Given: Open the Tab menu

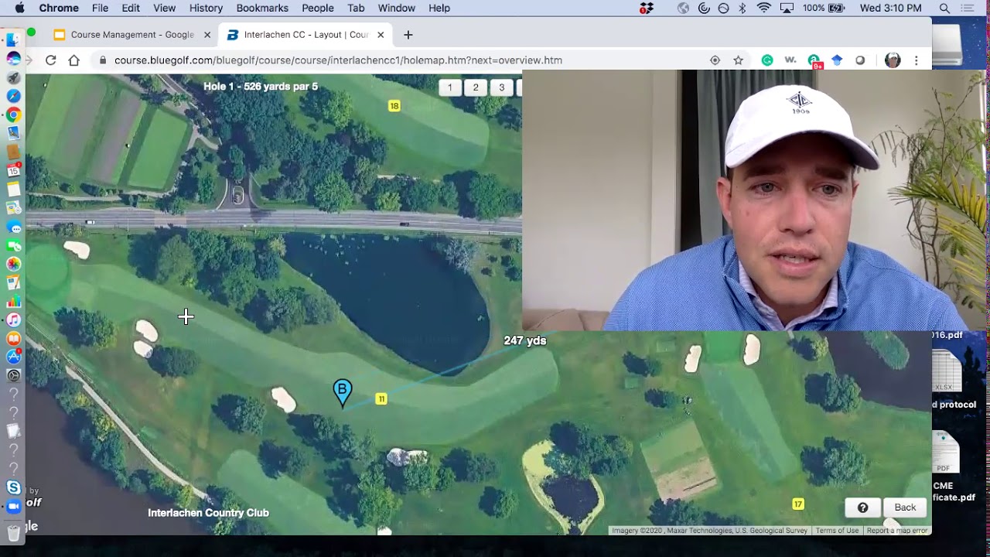Looking at the screenshot, I should 356,8.
